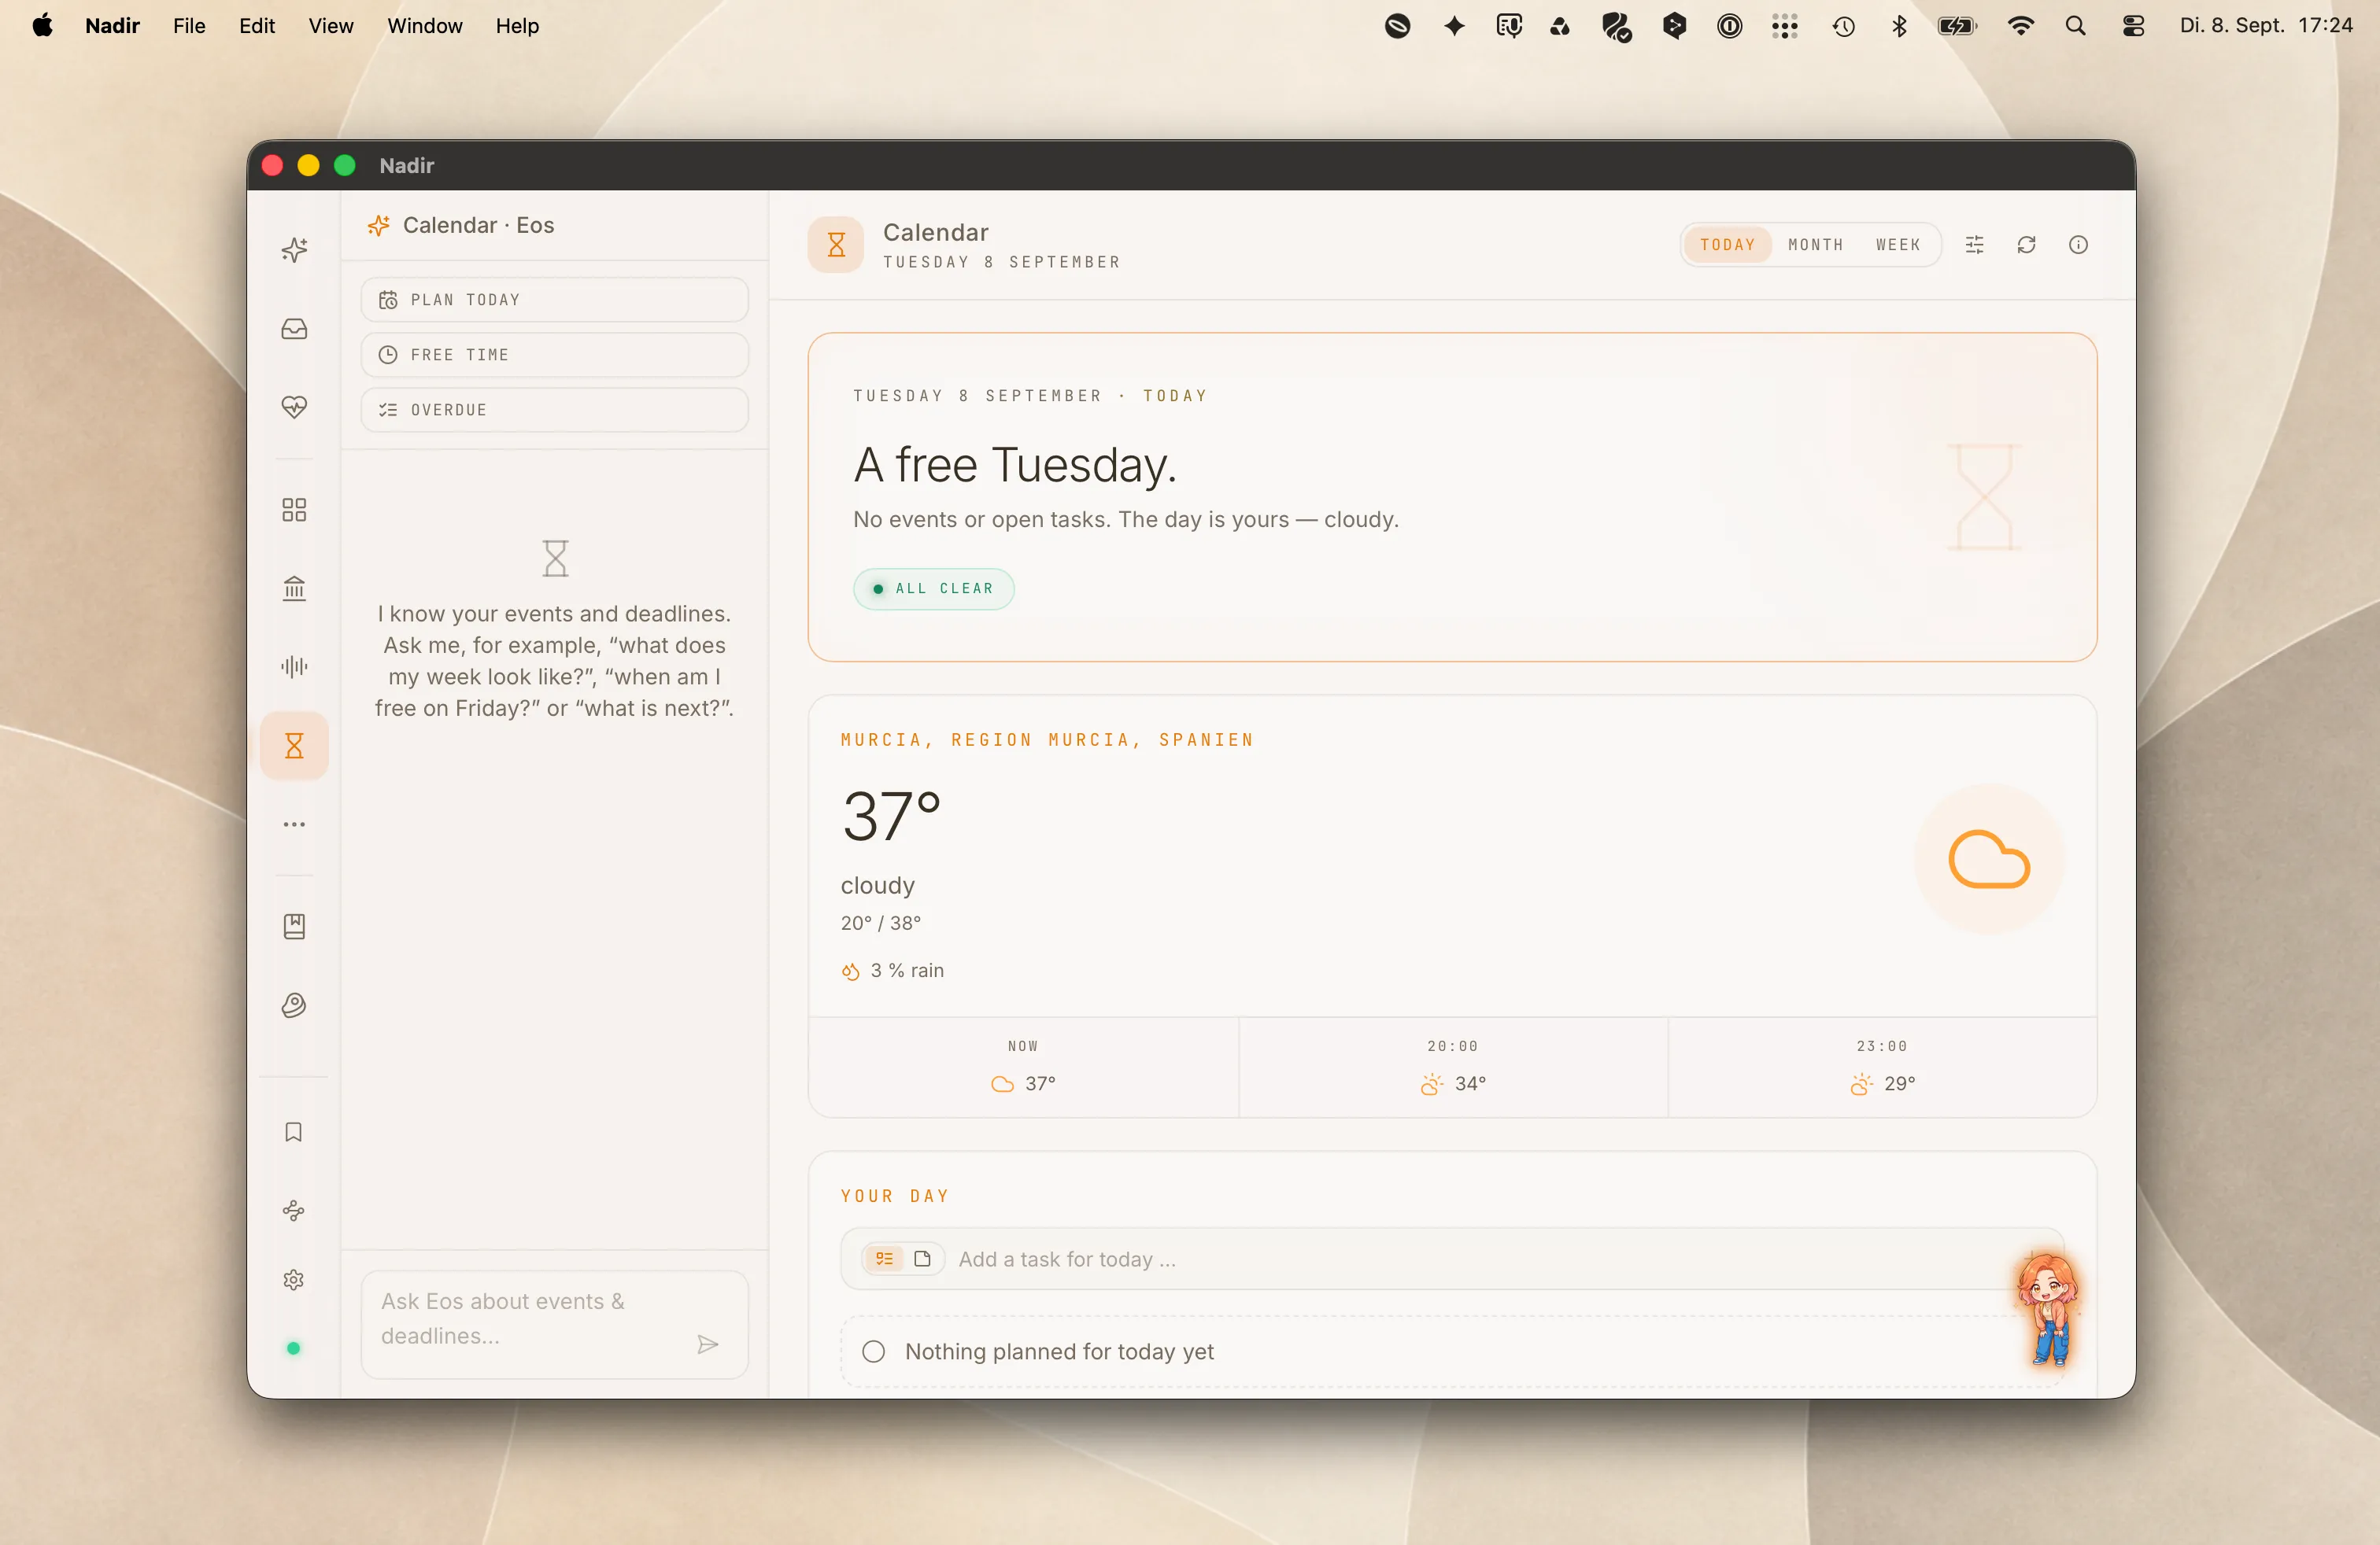Screen dimensions: 2380x1545
Task: Switch to the Week view tab
Action: [x=1898, y=245]
